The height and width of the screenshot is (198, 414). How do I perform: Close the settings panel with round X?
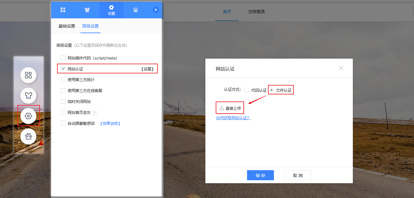tap(156, 10)
